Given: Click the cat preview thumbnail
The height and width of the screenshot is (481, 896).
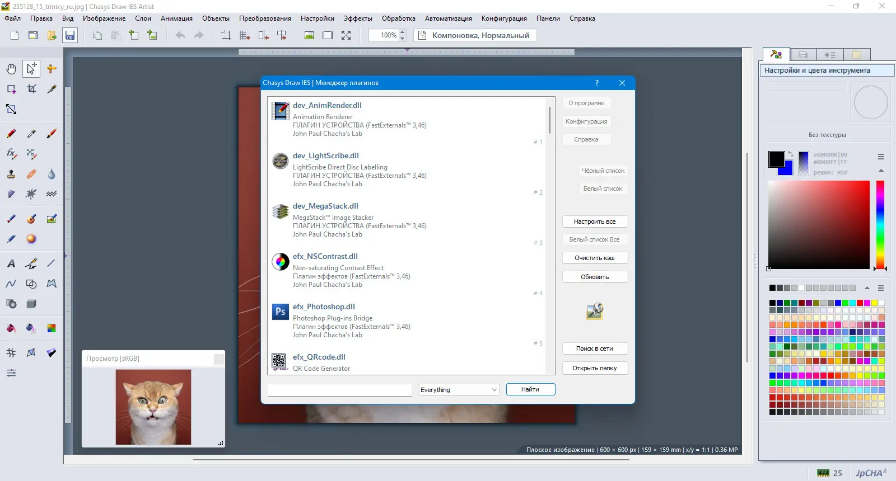Looking at the screenshot, I should pos(153,407).
